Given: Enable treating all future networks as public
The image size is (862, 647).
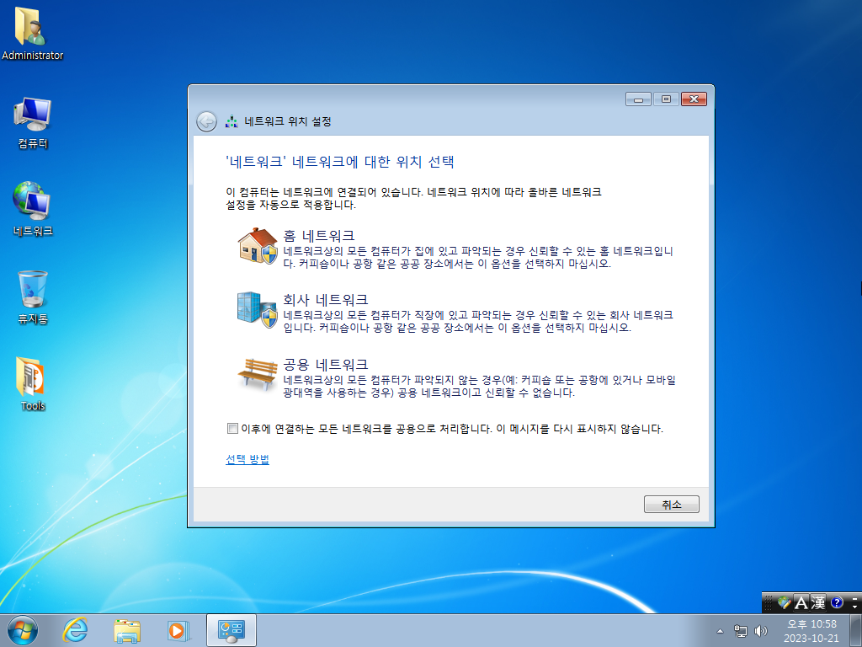Looking at the screenshot, I should click(232, 428).
